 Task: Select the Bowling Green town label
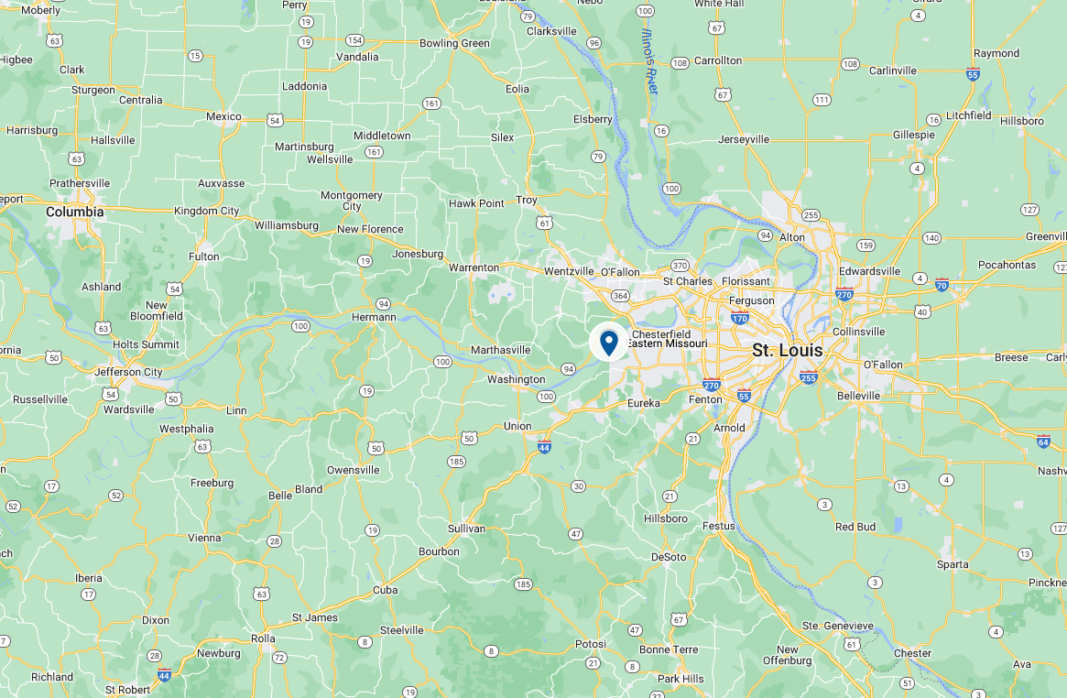[x=454, y=43]
